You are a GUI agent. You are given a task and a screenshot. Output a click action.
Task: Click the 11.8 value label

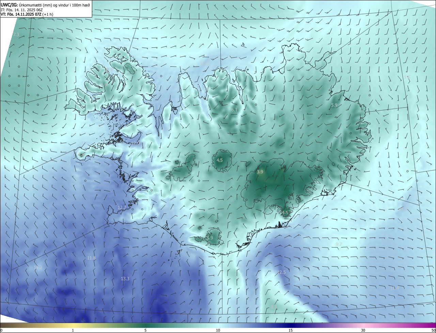click(x=91, y=258)
